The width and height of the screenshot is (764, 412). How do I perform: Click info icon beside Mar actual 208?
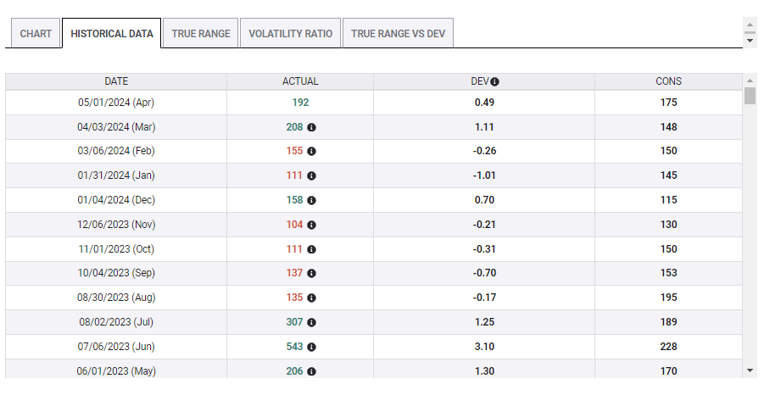[311, 127]
